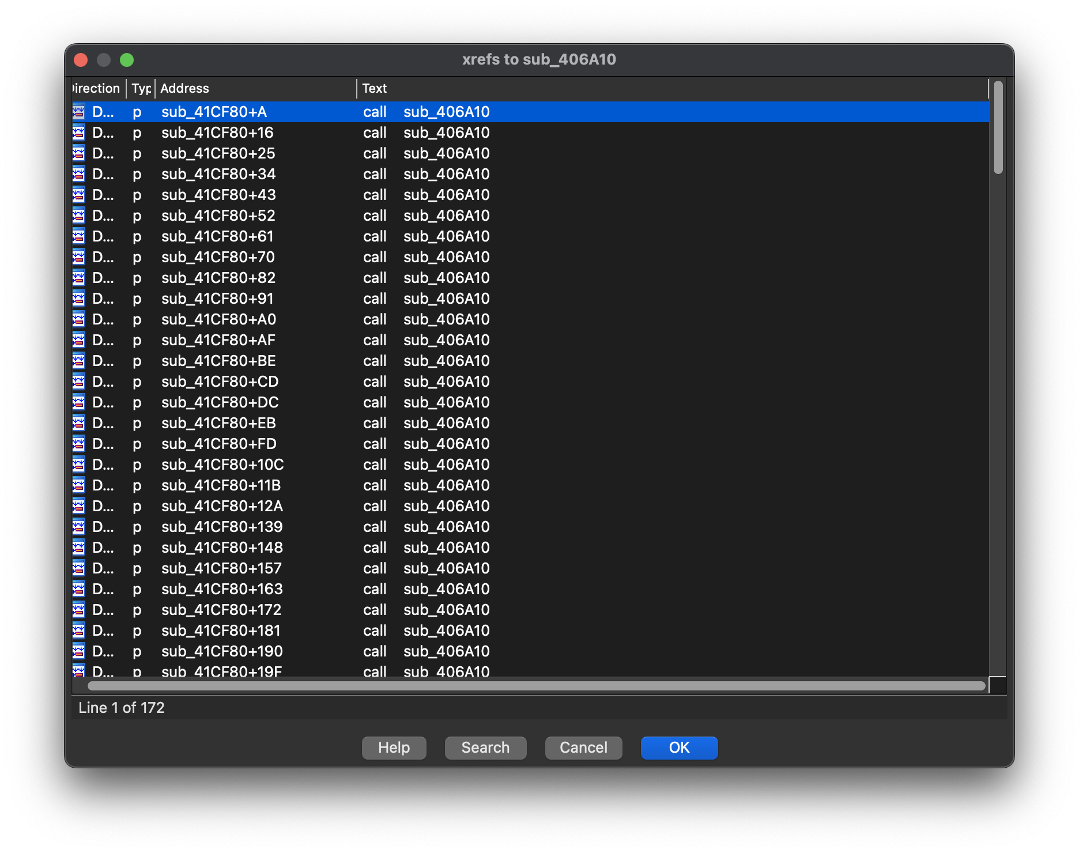Image resolution: width=1079 pixels, height=853 pixels.
Task: Click the row icon for sub_41CF80+61
Action: click(79, 236)
